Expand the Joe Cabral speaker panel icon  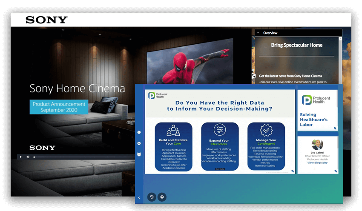pos(336,171)
